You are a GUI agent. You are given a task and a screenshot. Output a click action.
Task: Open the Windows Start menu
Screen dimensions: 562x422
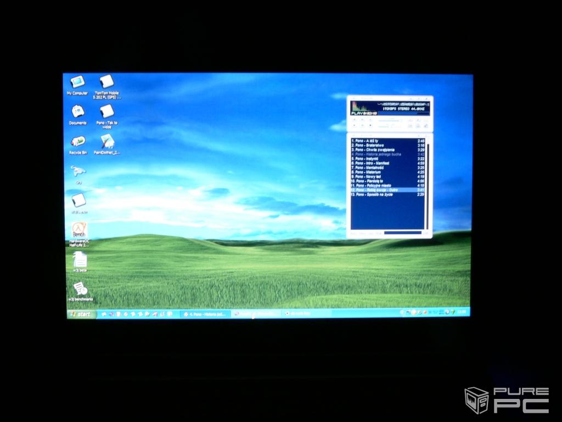tap(81, 314)
